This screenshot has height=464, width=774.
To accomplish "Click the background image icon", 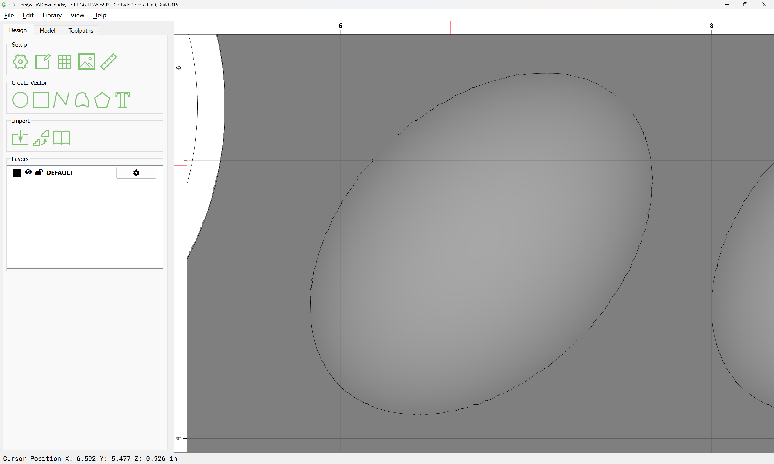I will 86,61.
